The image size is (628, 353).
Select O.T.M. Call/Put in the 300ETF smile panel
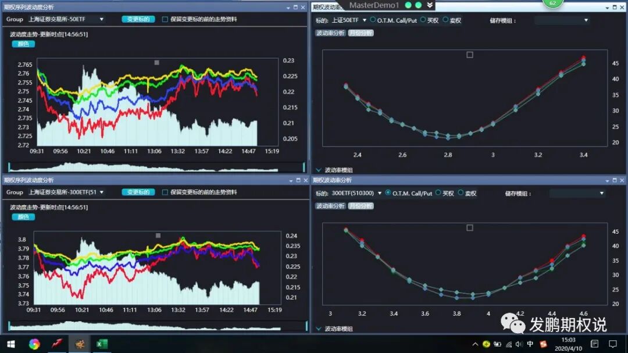[388, 192]
